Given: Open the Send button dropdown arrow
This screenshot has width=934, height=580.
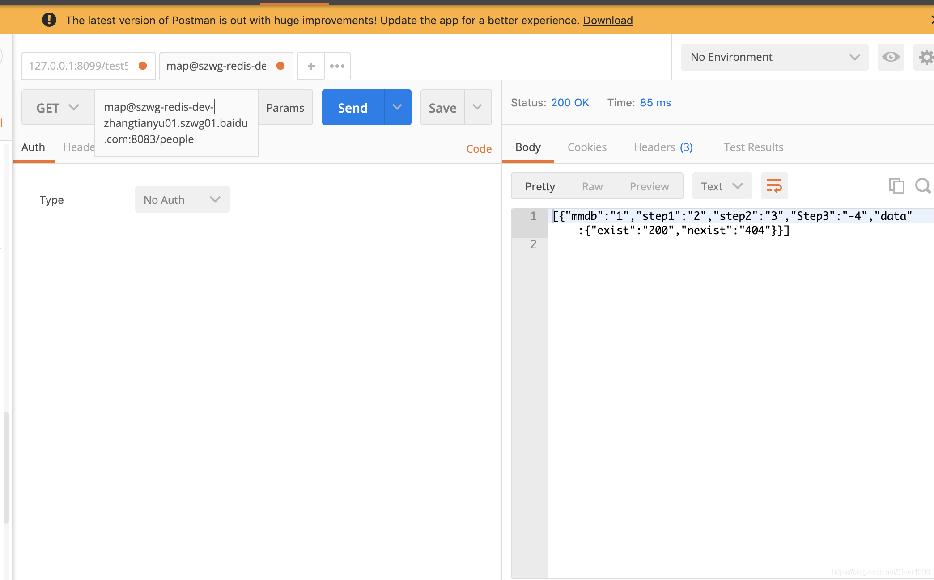Looking at the screenshot, I should 397,107.
